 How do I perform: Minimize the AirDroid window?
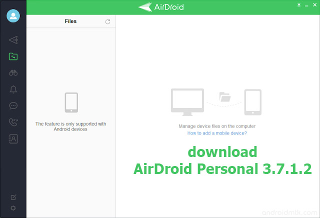(306, 5)
